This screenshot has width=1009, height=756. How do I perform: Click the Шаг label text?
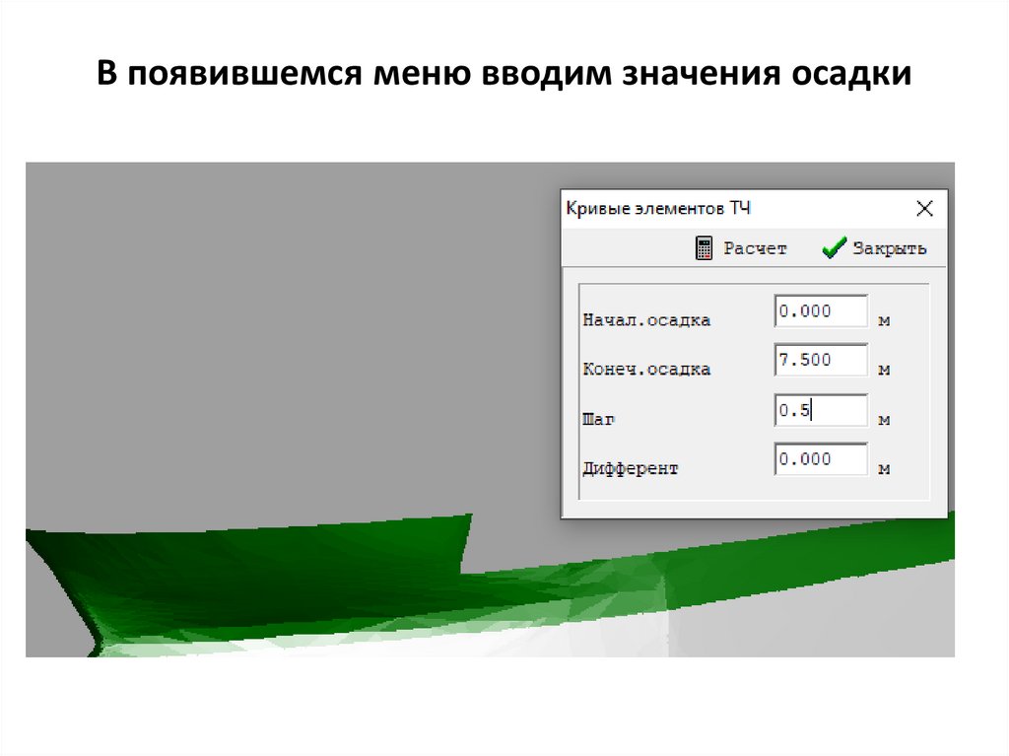coord(598,419)
